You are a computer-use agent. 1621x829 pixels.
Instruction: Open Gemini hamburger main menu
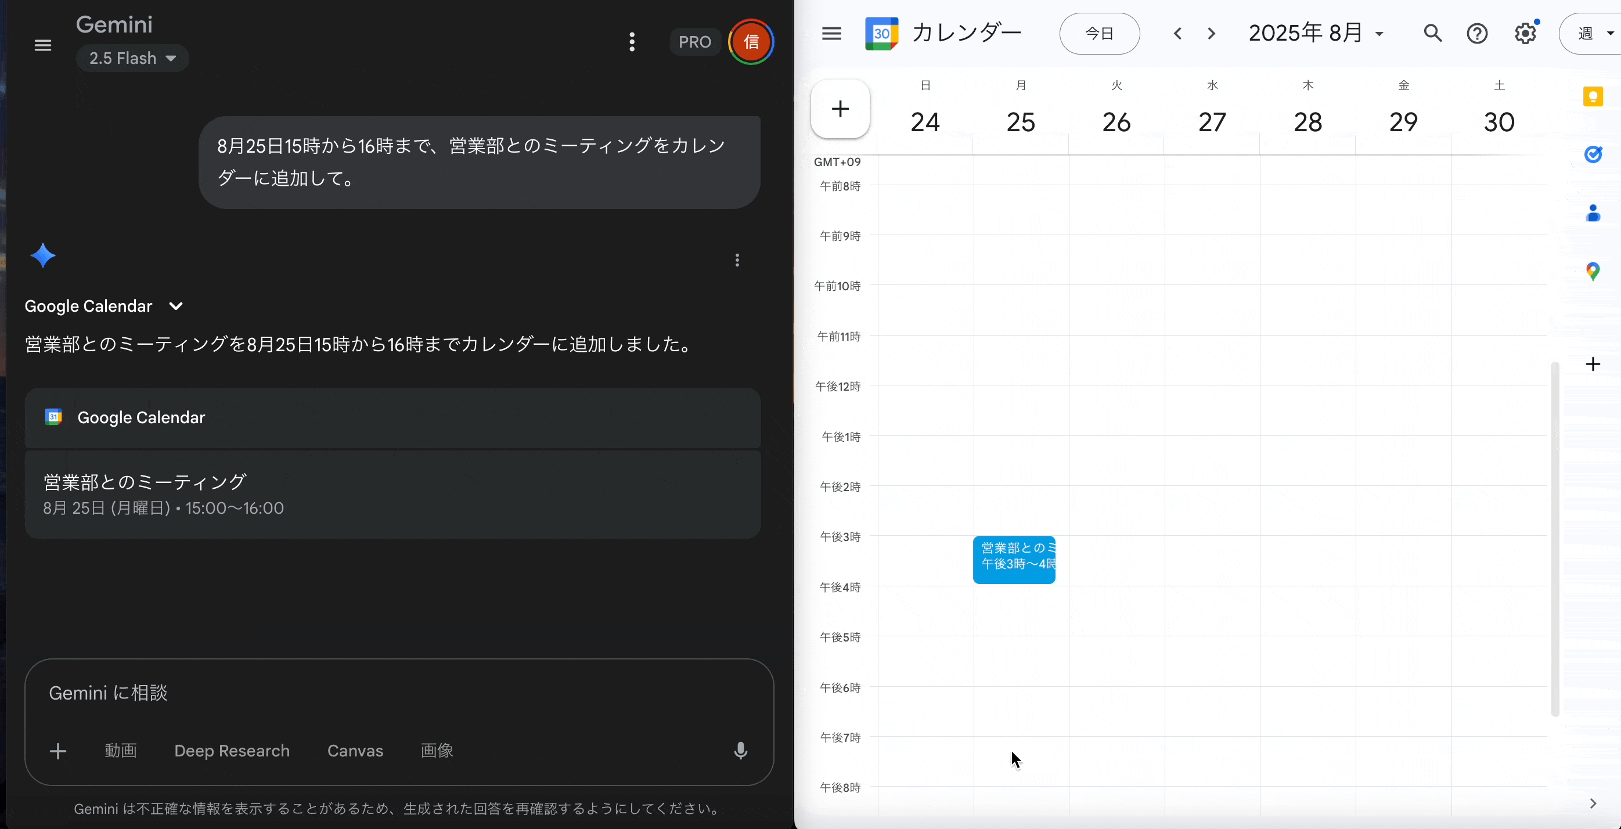pos(43,45)
